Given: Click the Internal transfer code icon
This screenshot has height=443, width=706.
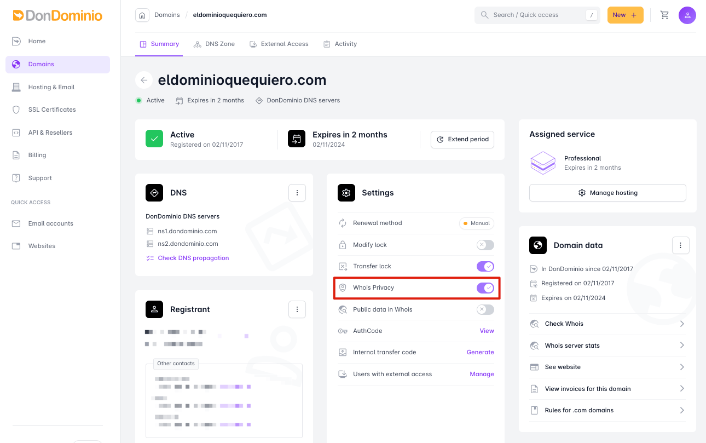Looking at the screenshot, I should (343, 352).
